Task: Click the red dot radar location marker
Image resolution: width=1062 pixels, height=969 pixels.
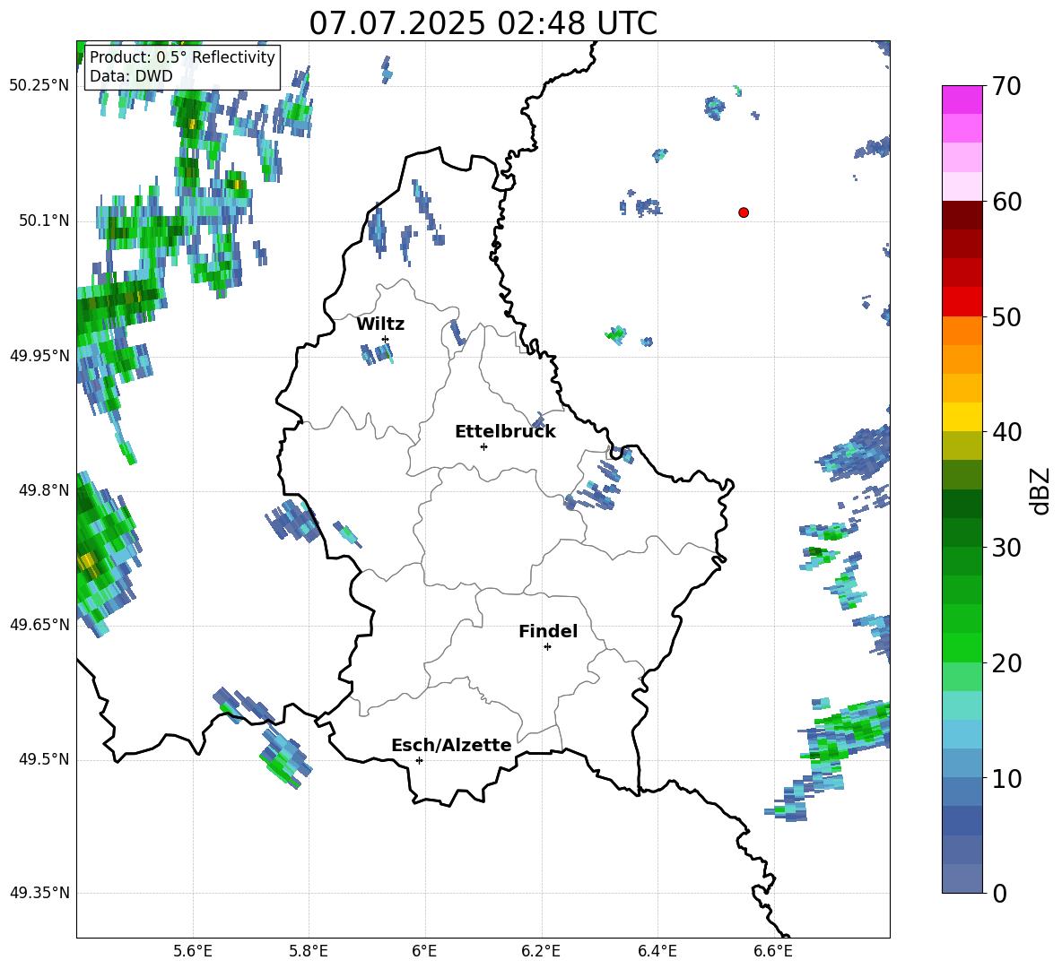Action: point(744,212)
